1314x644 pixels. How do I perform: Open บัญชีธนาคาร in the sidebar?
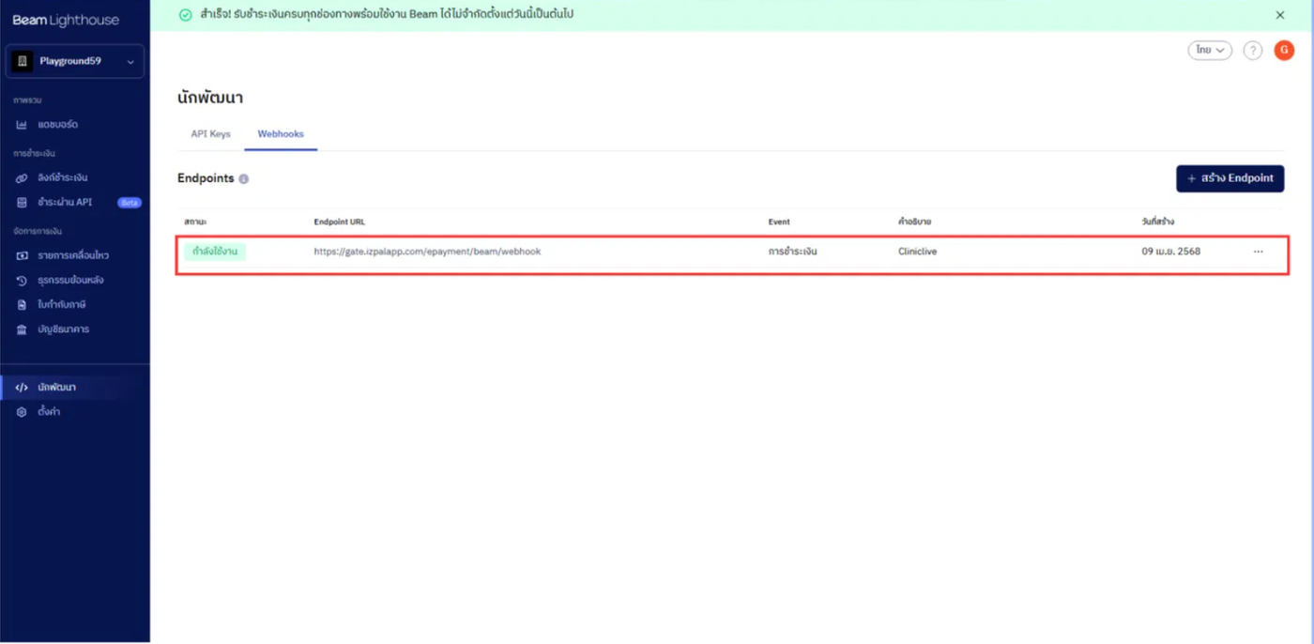point(63,330)
